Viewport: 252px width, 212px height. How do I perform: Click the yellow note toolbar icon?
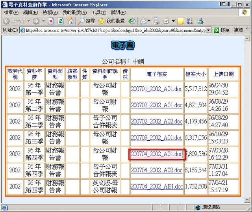(180, 21)
